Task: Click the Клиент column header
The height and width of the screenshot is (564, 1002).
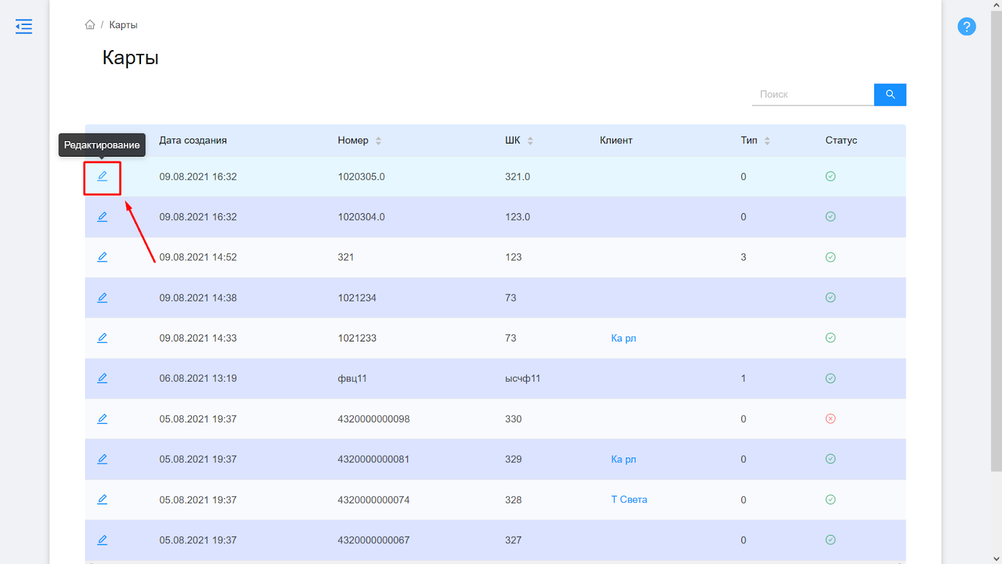Action: pos(616,140)
